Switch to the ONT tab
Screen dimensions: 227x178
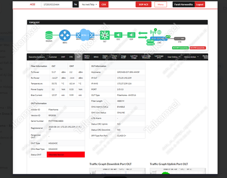(x=63, y=57)
